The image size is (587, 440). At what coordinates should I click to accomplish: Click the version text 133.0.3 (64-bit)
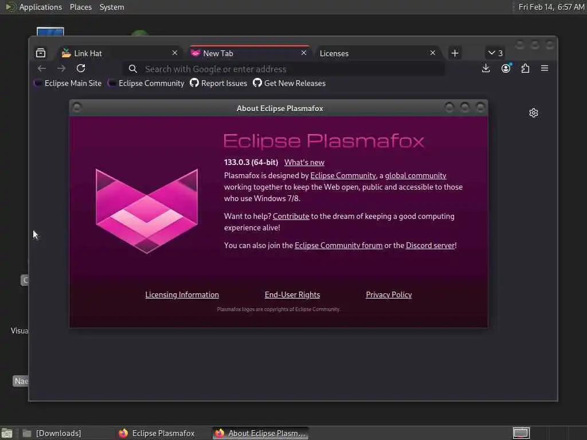(x=251, y=162)
